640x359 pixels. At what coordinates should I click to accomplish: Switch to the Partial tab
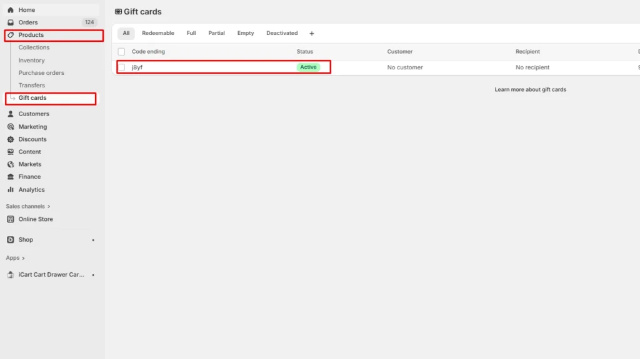[x=217, y=34]
